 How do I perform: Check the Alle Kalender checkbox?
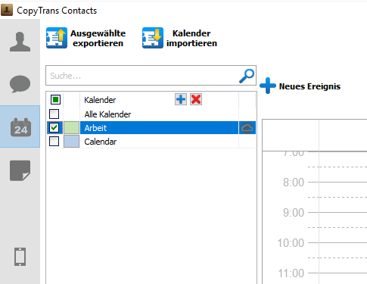tap(54, 114)
